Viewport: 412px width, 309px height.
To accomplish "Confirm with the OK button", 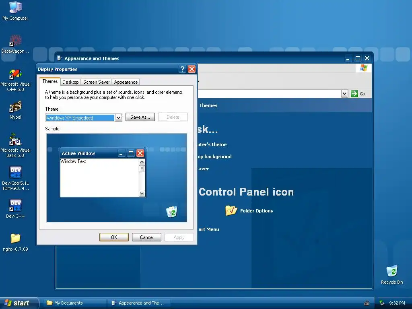I will [x=114, y=237].
